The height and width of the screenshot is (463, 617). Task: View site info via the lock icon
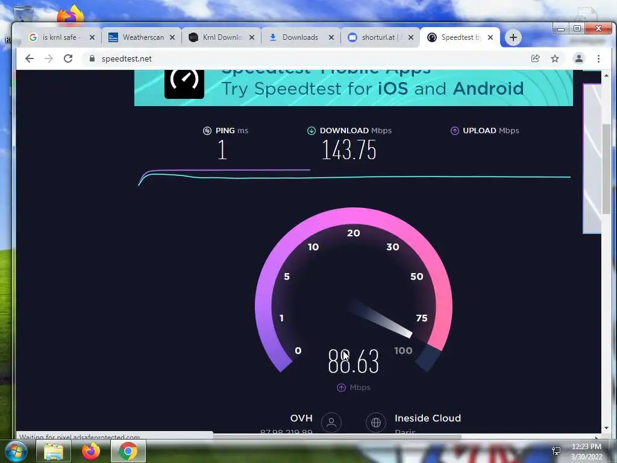click(x=92, y=58)
